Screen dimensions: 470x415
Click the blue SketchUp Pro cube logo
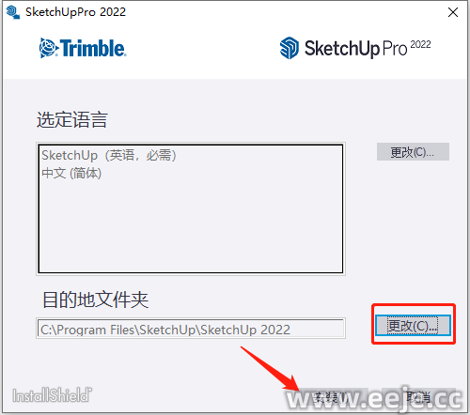pos(289,48)
